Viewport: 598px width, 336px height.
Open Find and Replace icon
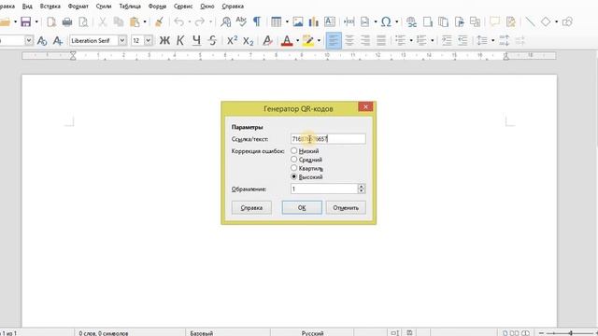[x=226, y=21]
